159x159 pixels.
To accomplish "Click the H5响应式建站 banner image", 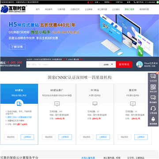I will [79, 35].
